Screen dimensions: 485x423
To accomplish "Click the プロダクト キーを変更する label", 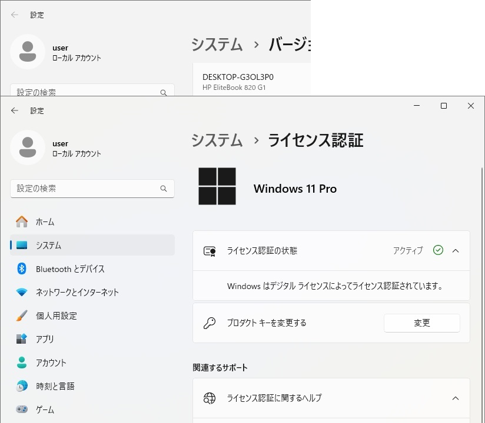I will pos(267,323).
